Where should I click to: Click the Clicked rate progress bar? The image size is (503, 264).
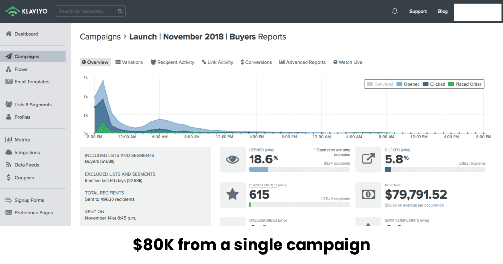(x=435, y=169)
